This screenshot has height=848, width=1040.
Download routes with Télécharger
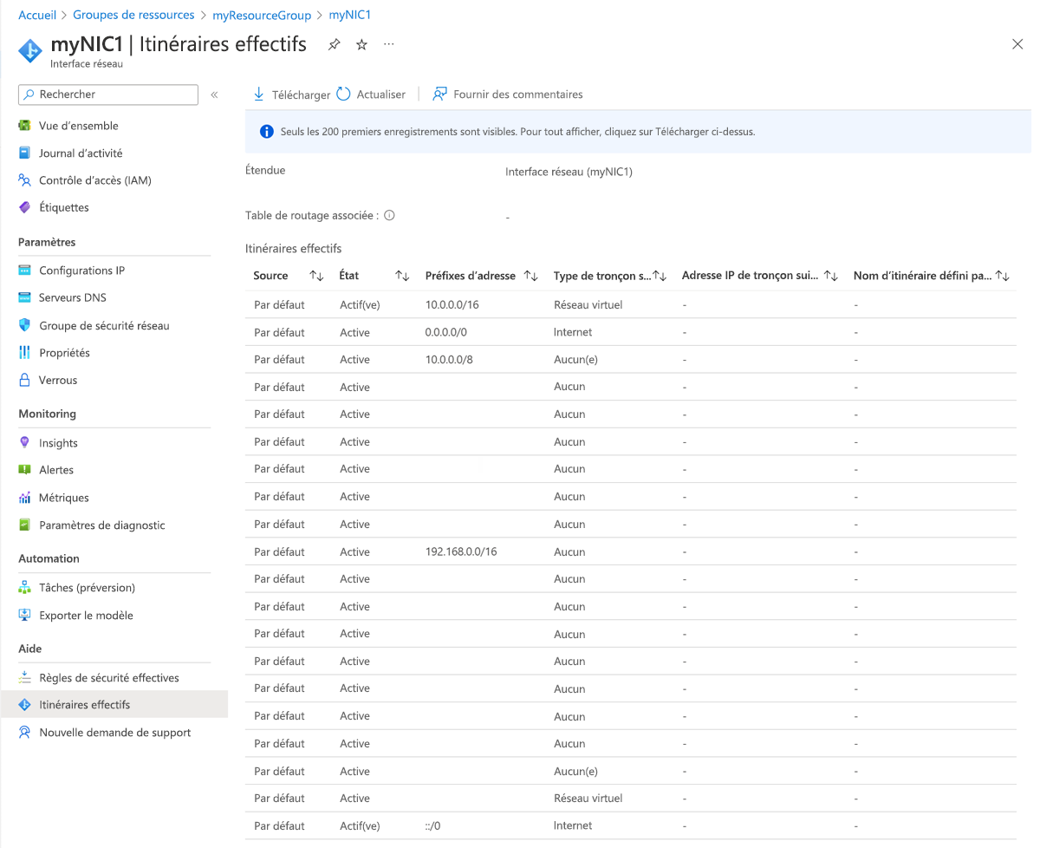point(291,95)
